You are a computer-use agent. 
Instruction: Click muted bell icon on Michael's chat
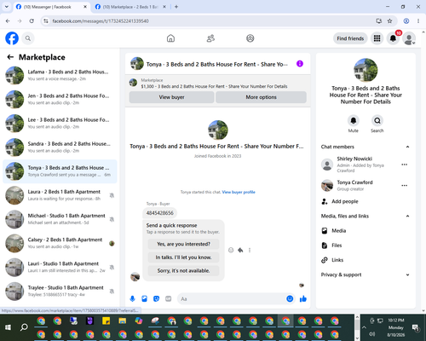(112, 219)
